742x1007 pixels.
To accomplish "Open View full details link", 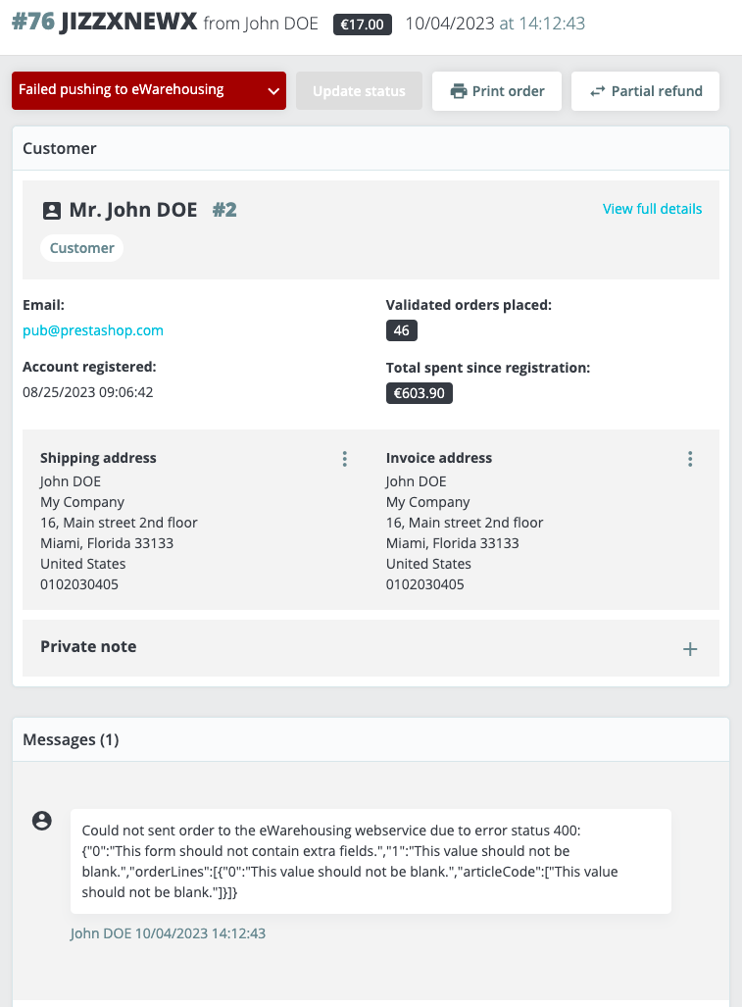I will point(652,209).
